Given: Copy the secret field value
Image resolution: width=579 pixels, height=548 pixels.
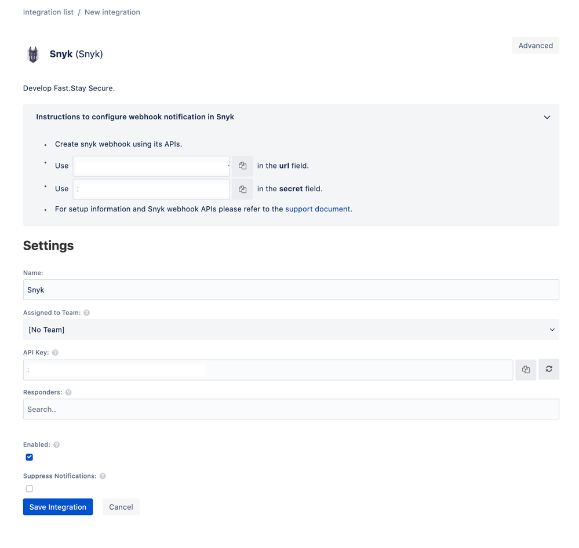Looking at the screenshot, I should point(242,189).
